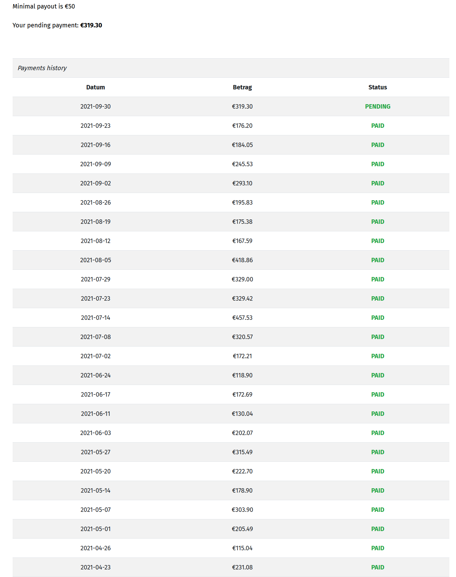Image resolution: width=456 pixels, height=577 pixels.
Task: Click the Minimal payout is €50 text
Action: (x=44, y=6)
